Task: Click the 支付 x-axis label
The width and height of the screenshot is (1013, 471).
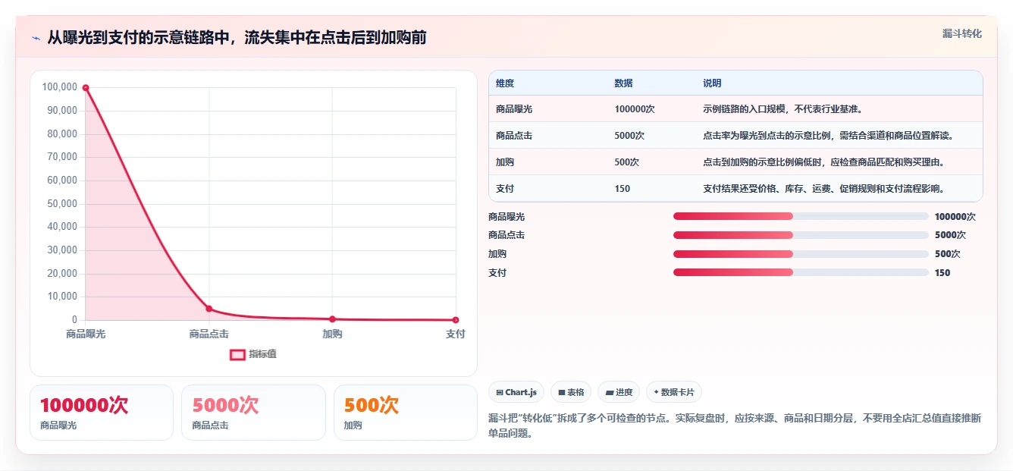Action: pyautogui.click(x=456, y=334)
